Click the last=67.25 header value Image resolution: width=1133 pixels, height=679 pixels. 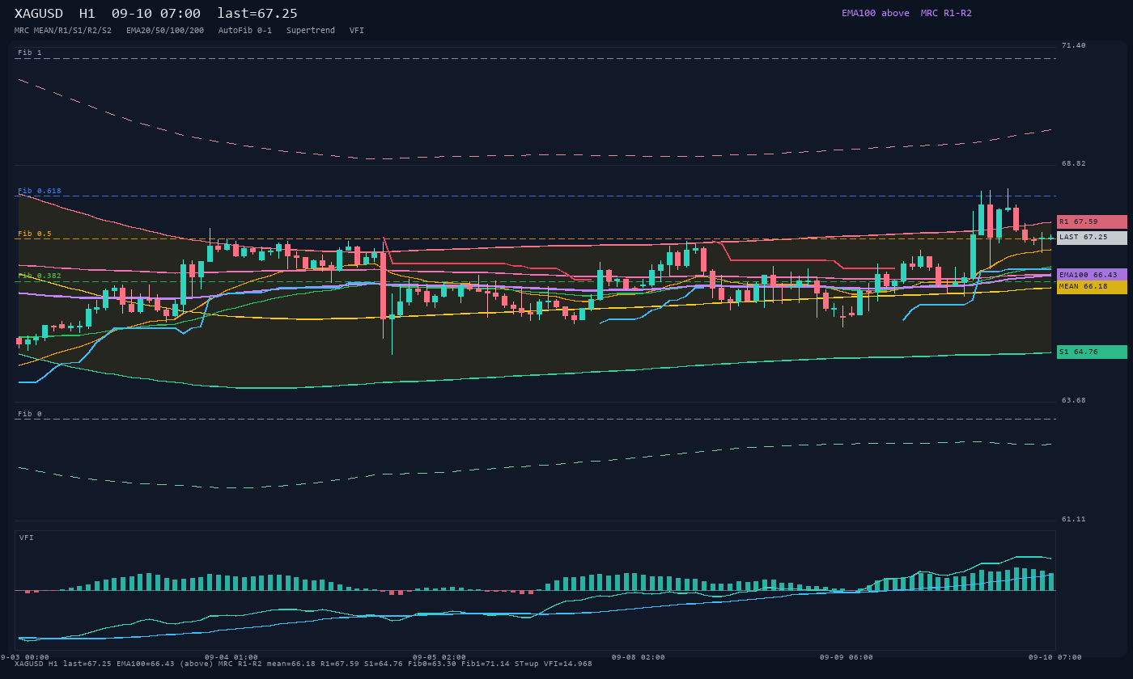click(257, 14)
